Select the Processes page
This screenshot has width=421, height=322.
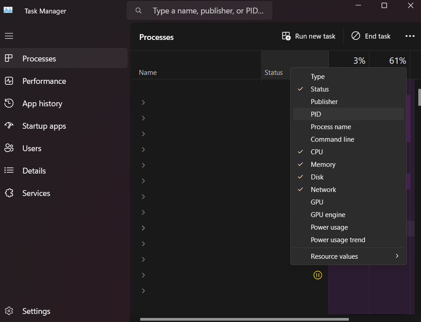[64, 58]
